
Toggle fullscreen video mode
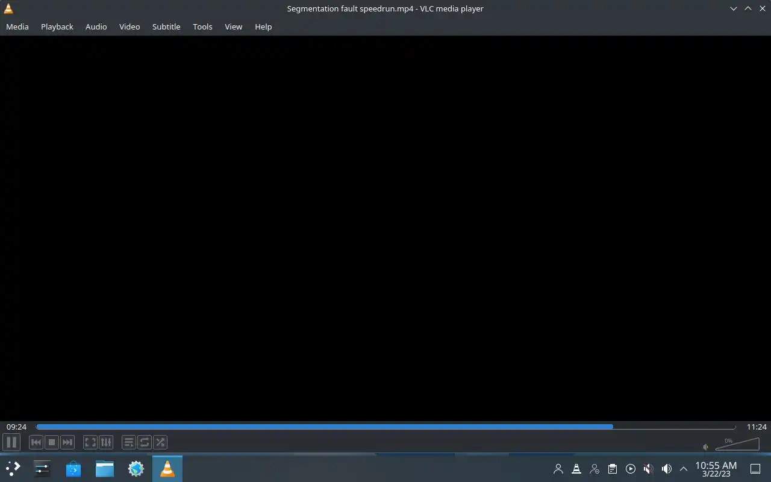click(x=90, y=442)
